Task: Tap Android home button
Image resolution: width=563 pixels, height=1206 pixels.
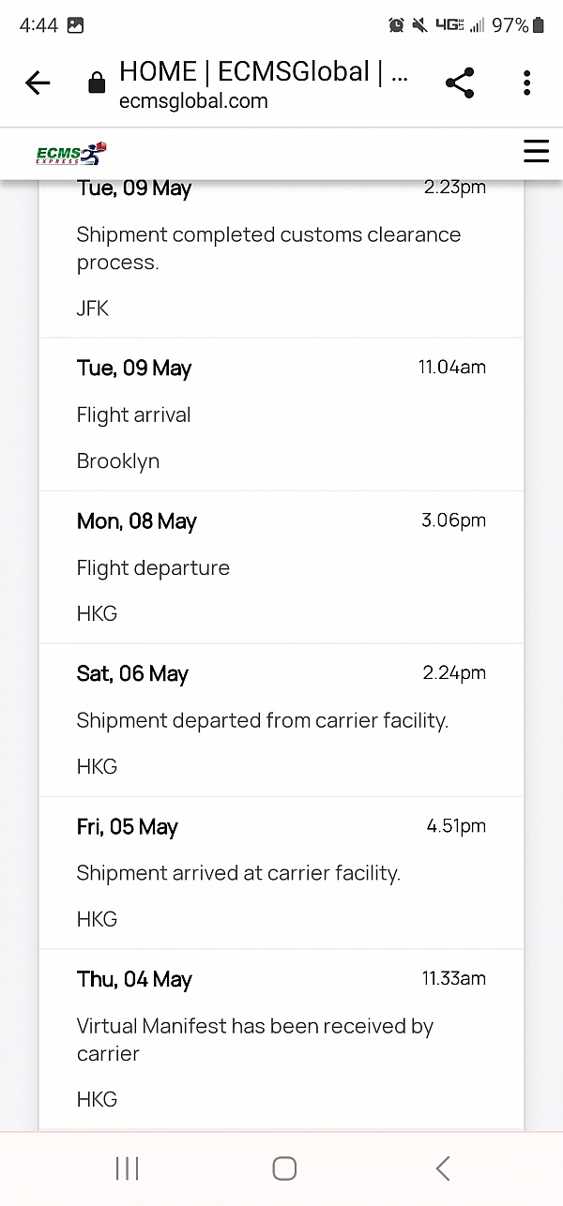Action: (284, 1168)
